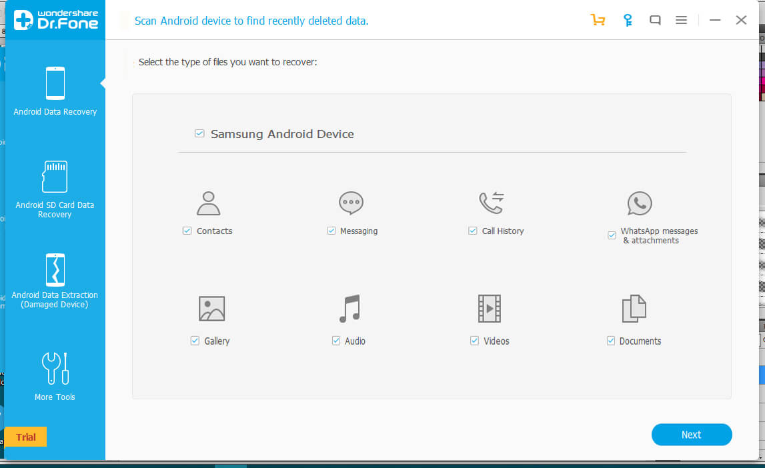Click the 'Samsung Android Device' heading
Viewport: 765px width, 468px height.
(x=282, y=134)
